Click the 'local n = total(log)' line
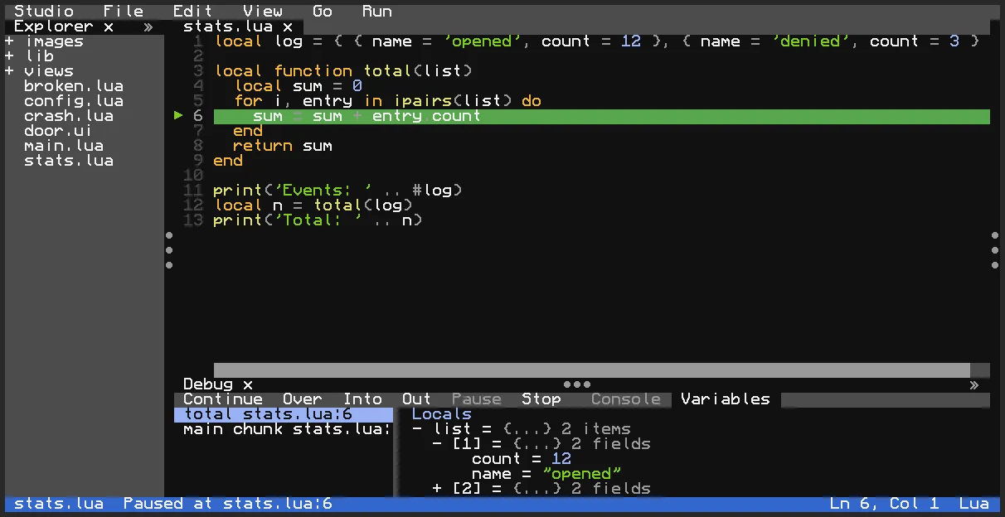 coord(313,205)
